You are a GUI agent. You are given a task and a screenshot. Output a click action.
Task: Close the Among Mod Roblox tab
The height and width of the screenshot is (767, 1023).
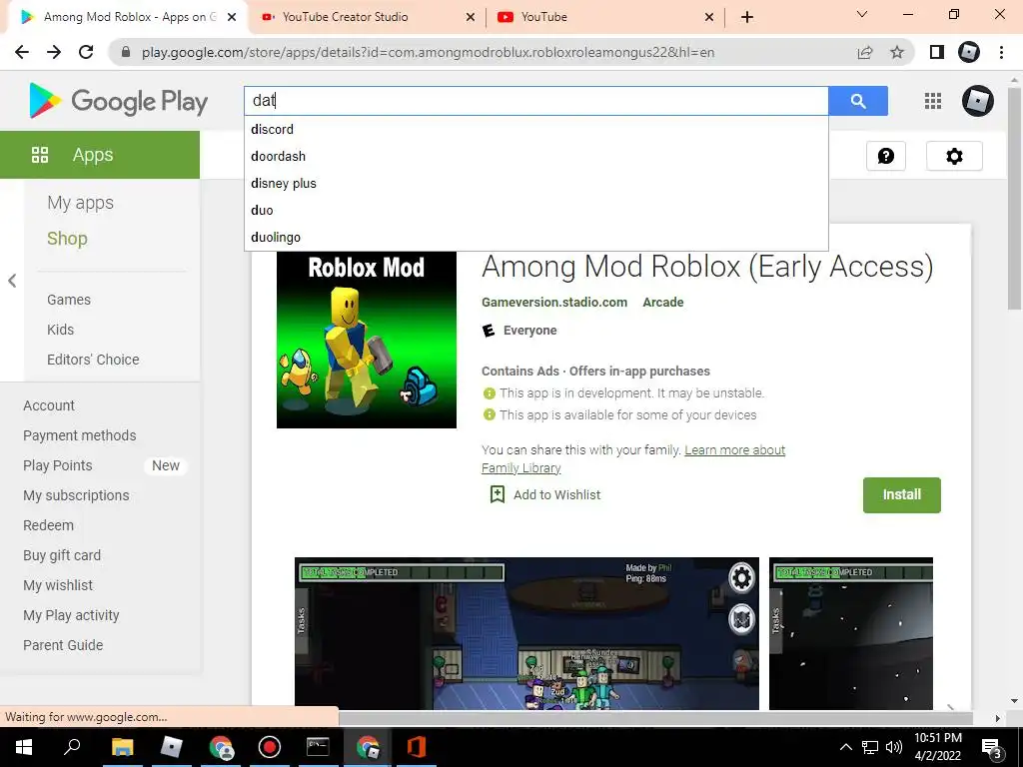tap(232, 17)
